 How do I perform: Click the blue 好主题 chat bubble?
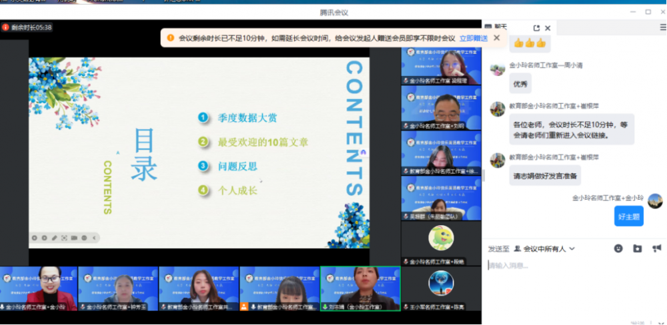[629, 216]
